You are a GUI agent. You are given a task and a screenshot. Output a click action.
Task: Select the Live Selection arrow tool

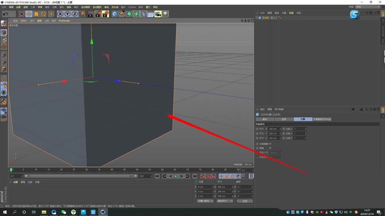[21, 14]
